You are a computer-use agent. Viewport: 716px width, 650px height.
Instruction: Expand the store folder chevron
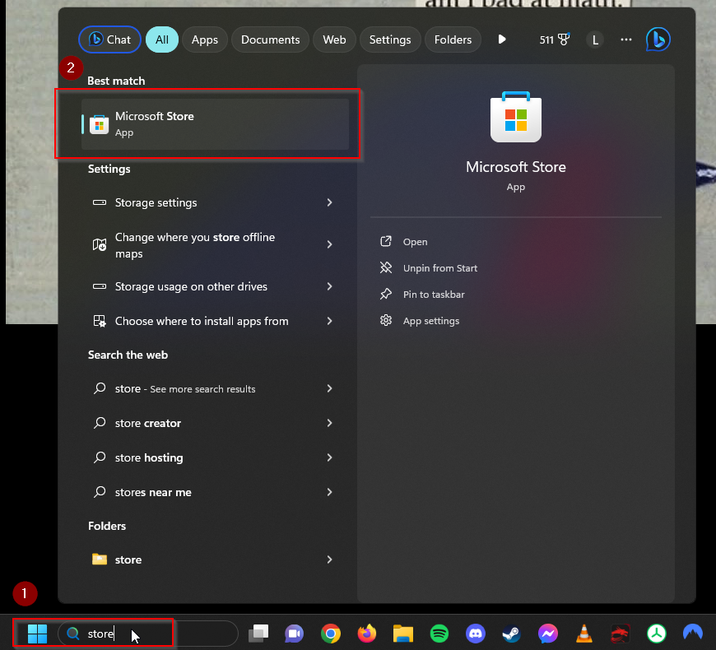click(x=330, y=560)
